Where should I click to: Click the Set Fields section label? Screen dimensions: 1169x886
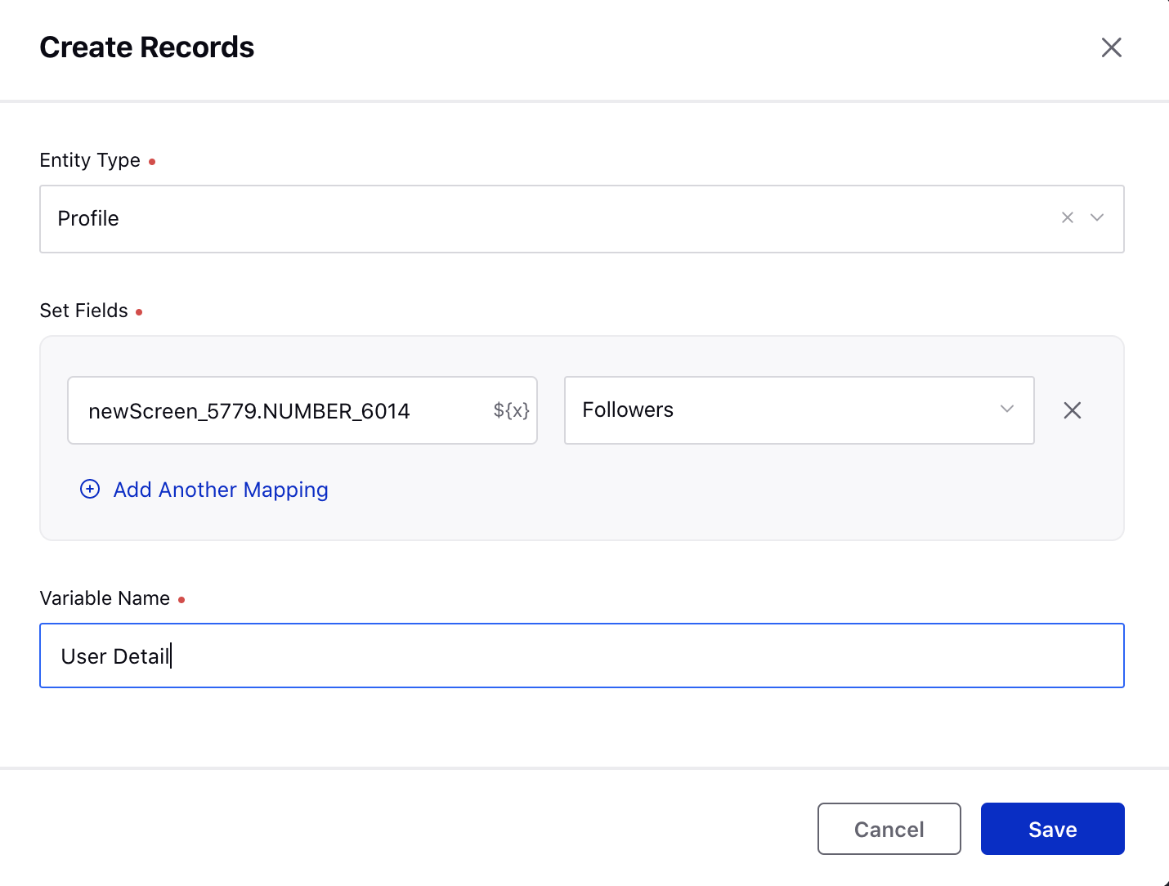pos(84,311)
